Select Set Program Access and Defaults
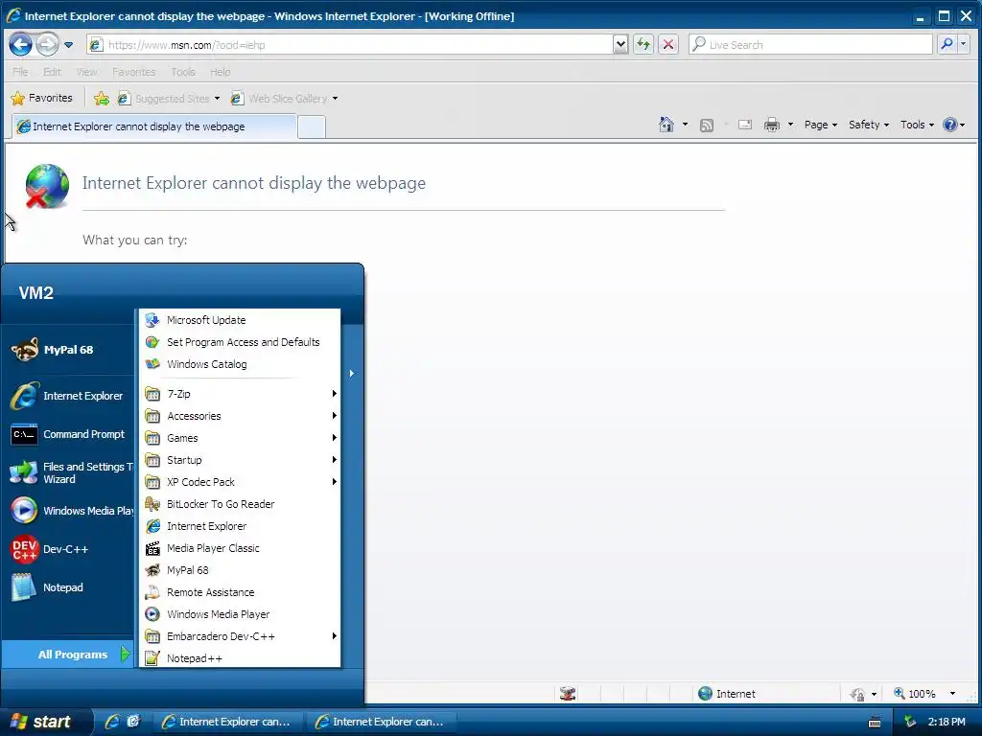 click(240, 342)
